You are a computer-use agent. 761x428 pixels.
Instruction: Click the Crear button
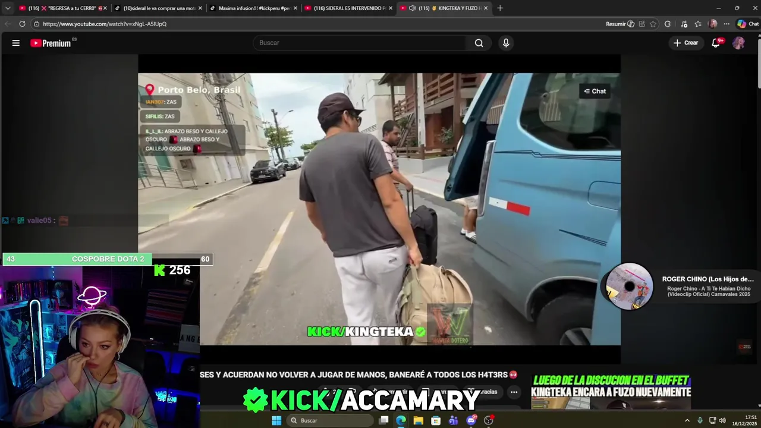[685, 43]
